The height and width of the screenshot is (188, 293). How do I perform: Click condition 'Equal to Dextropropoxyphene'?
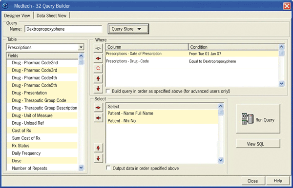tap(212, 61)
